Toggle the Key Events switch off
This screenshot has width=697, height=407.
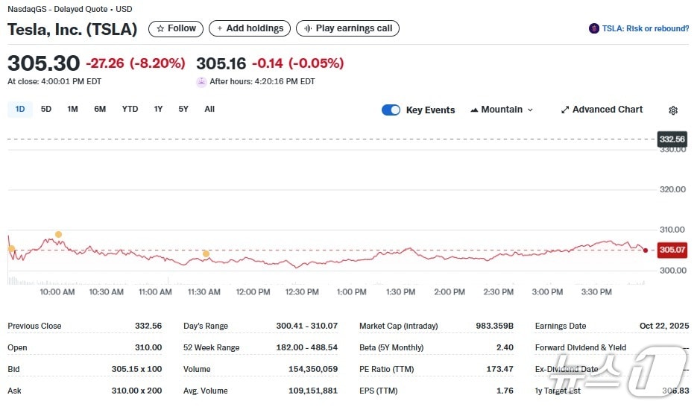point(391,110)
